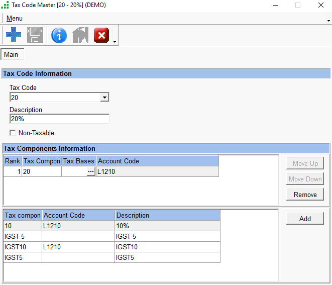Open toolbar options arrow after red X
Screen dimensions: 332x285
point(115,41)
